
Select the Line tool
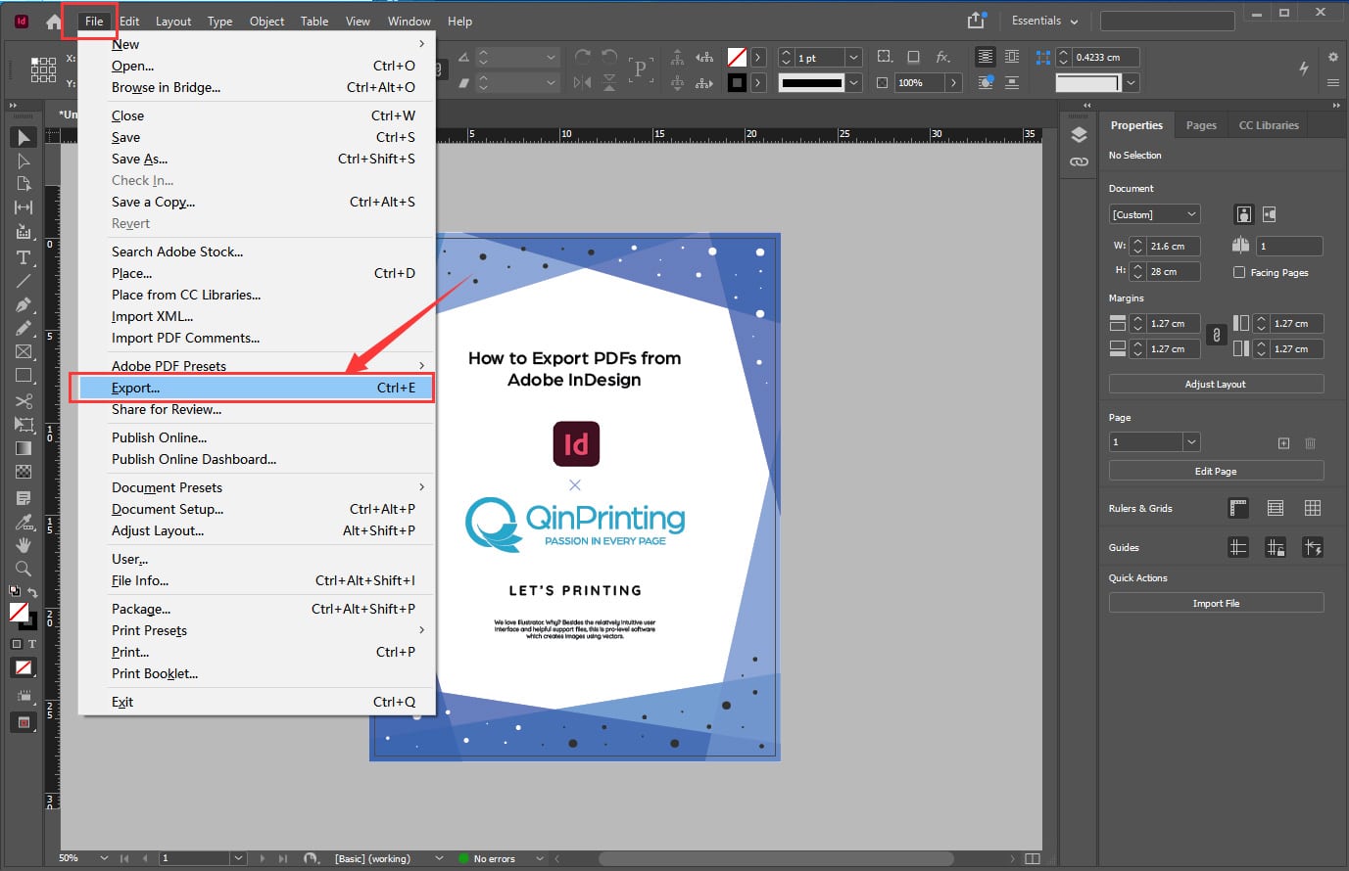(x=24, y=281)
